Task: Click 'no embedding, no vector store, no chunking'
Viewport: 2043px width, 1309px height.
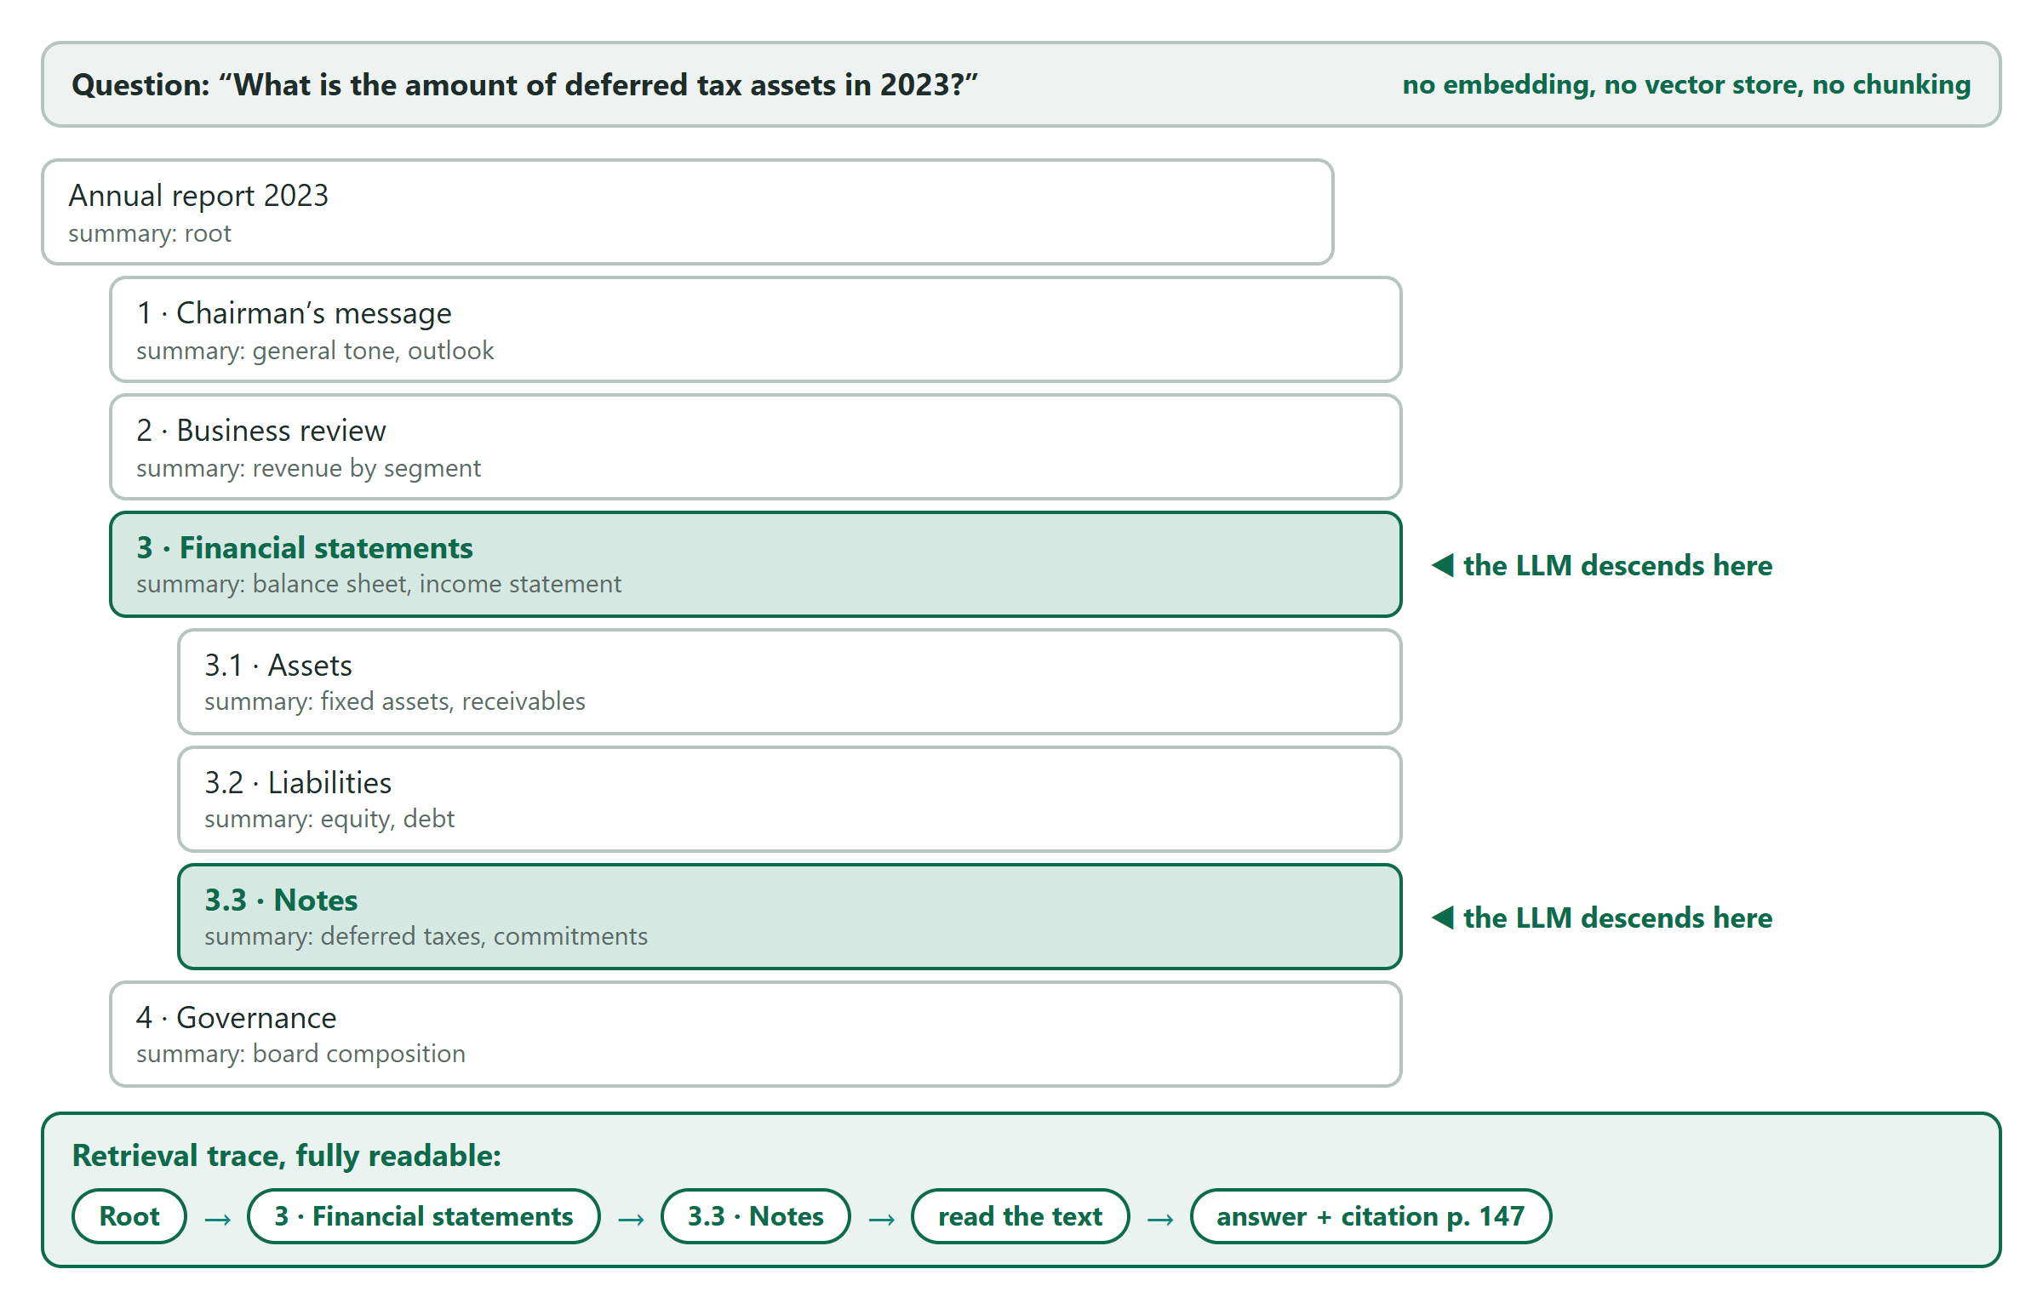Action: pyautogui.click(x=1686, y=85)
